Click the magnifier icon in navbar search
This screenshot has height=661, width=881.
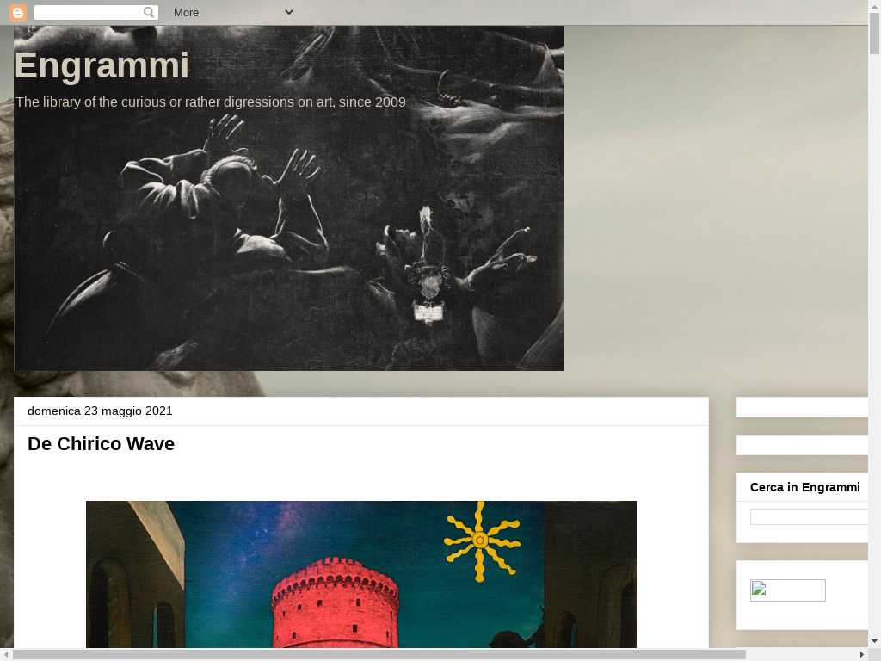[x=149, y=12]
